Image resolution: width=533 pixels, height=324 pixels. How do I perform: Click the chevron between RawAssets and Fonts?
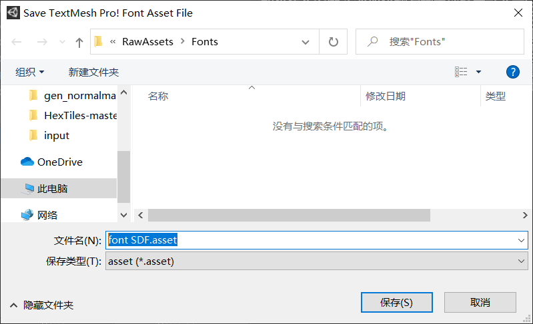(x=183, y=41)
